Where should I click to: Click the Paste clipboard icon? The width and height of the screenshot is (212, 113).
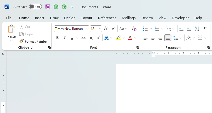[x=12, y=29]
